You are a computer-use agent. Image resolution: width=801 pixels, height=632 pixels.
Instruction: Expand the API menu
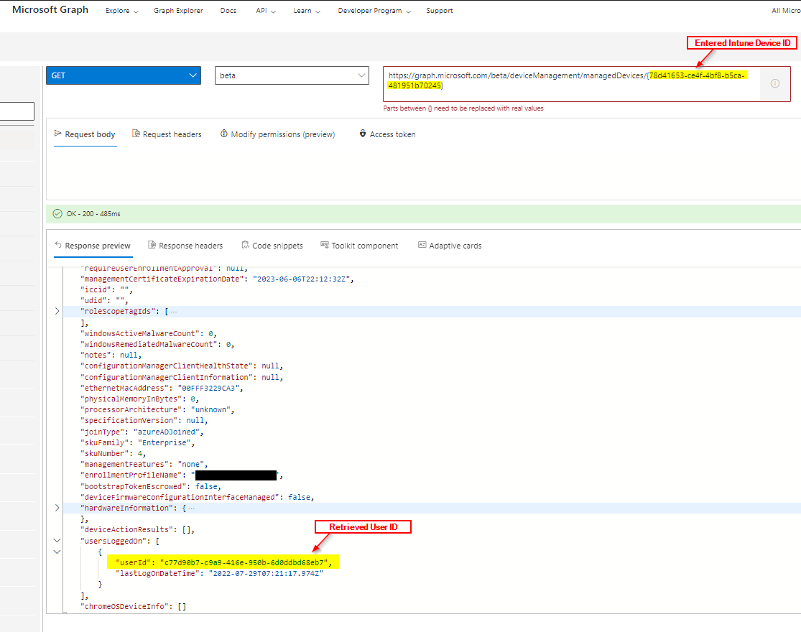click(x=266, y=11)
